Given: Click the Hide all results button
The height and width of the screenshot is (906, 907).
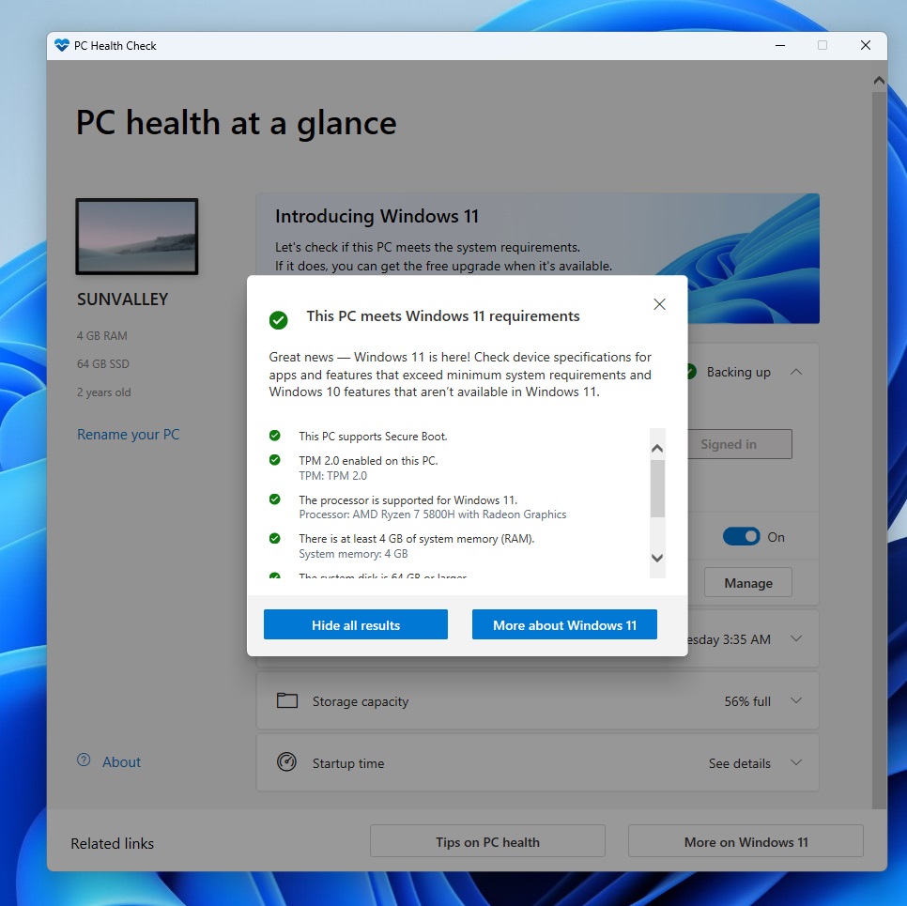Looking at the screenshot, I should [355, 624].
